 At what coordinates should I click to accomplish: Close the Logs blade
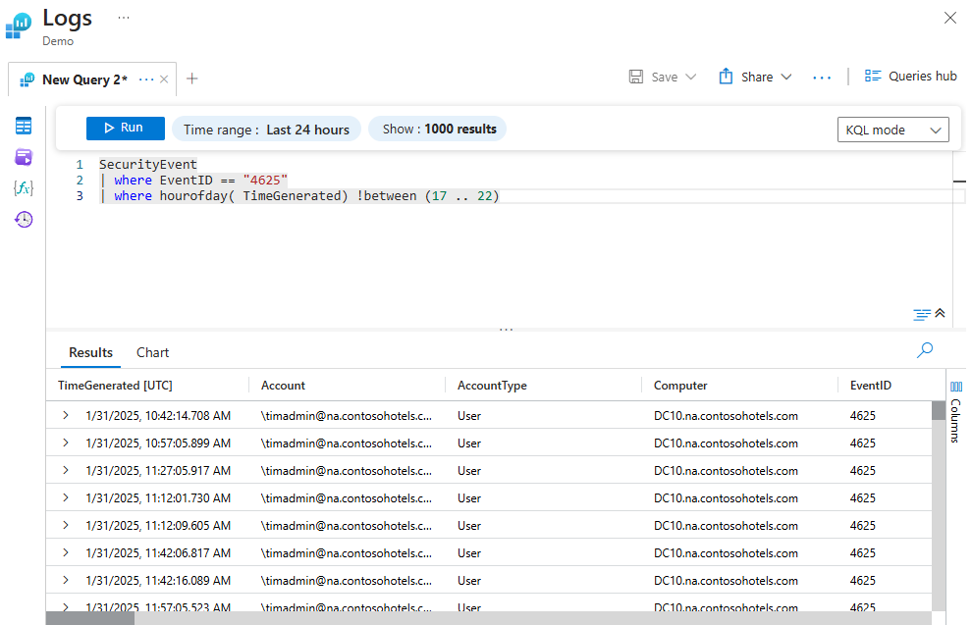950,18
